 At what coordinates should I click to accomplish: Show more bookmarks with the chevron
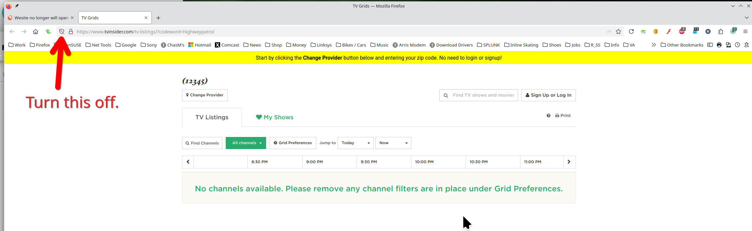(654, 45)
